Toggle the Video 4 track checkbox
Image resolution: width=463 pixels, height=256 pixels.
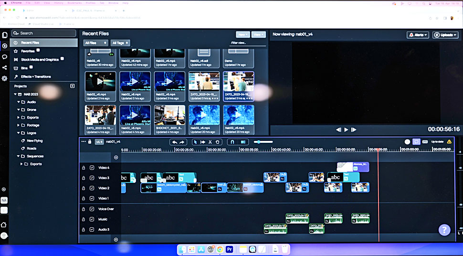(x=92, y=168)
